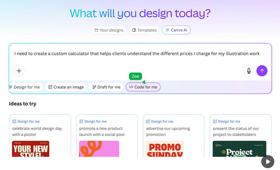Click the plus add attachment icon
Viewport: 280px width, 170px height.
(19, 70)
